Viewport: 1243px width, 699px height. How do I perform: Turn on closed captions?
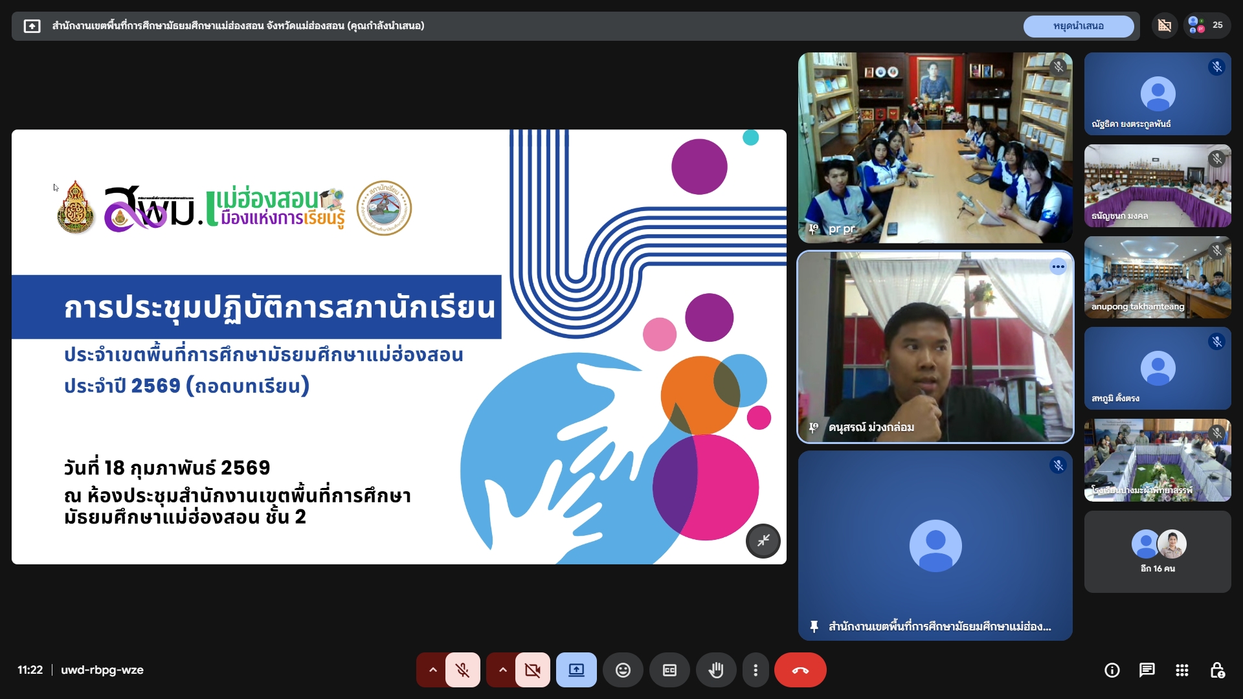(669, 670)
